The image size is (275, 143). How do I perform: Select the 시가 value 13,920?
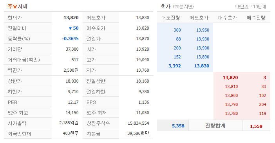click(x=143, y=49)
